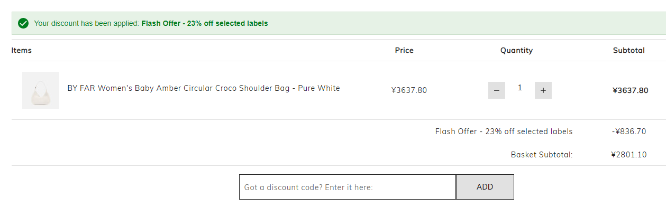Click the bold Flash Offer banner text

coord(205,23)
